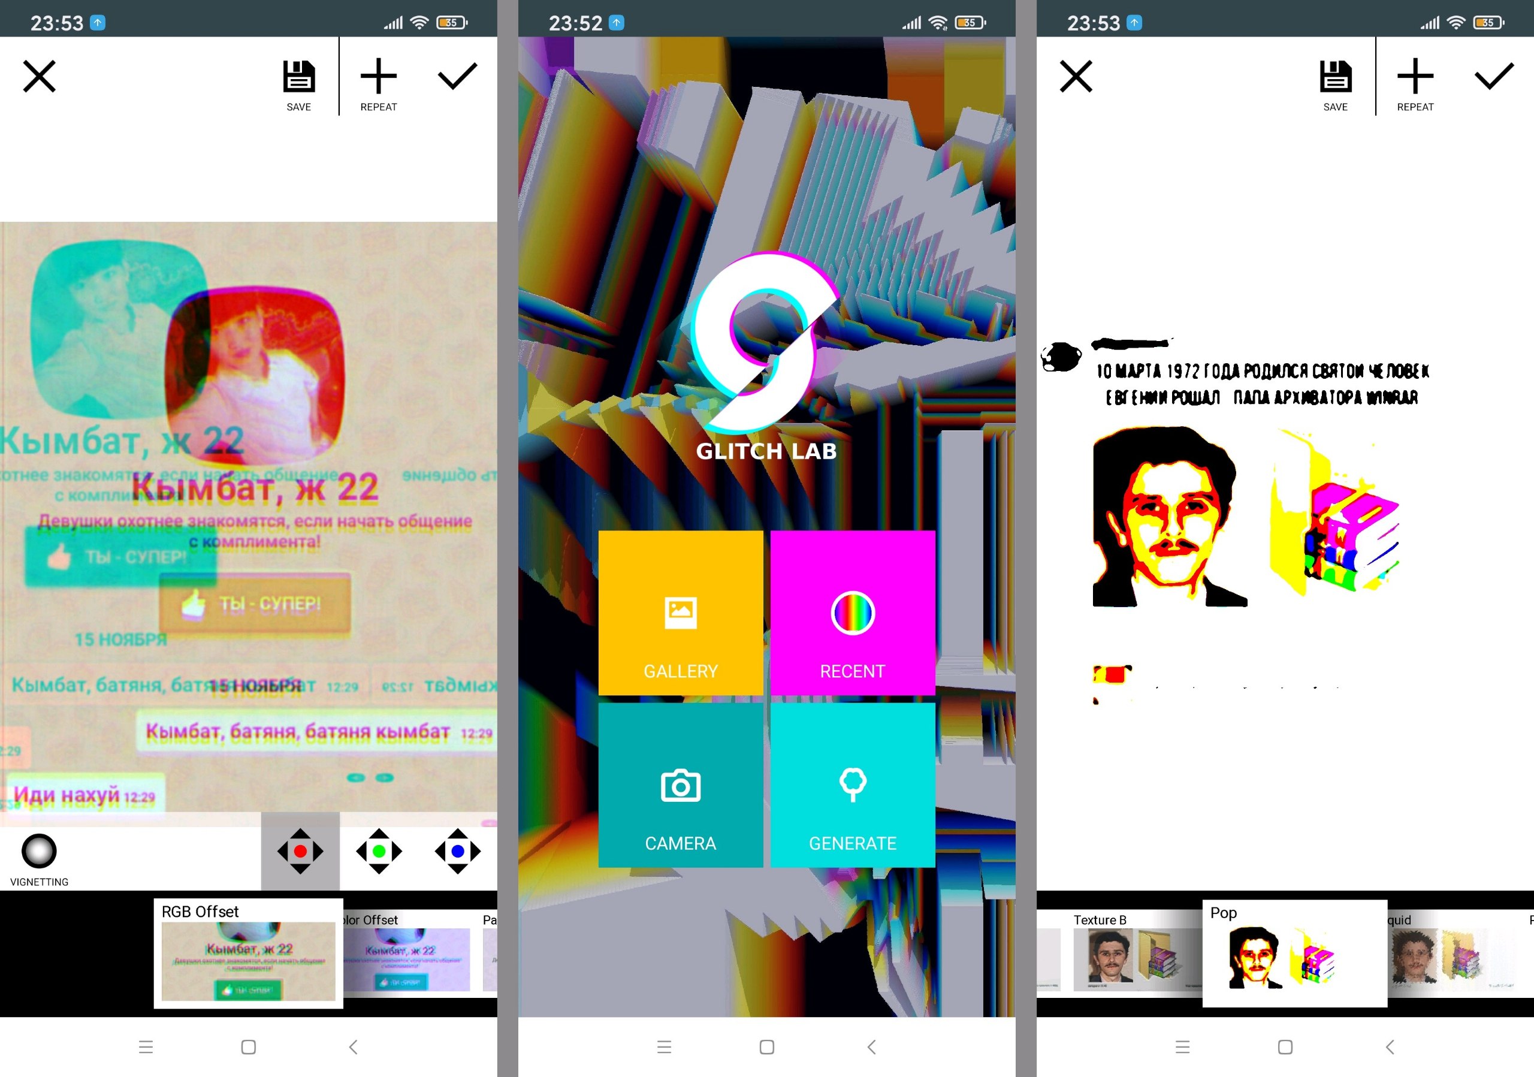This screenshot has width=1534, height=1077.
Task: Launch the CAMERA tile
Action: pos(680,785)
